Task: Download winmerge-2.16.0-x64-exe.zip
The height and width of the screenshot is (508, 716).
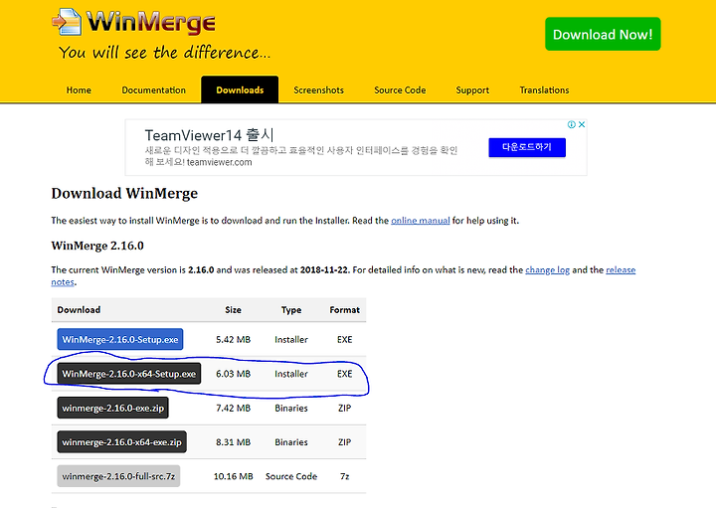Action: coord(122,441)
